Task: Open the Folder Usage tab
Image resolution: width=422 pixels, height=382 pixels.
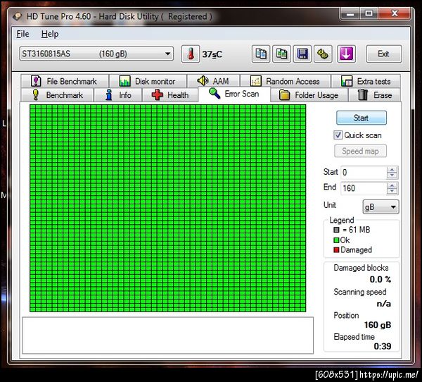Action: tap(309, 95)
